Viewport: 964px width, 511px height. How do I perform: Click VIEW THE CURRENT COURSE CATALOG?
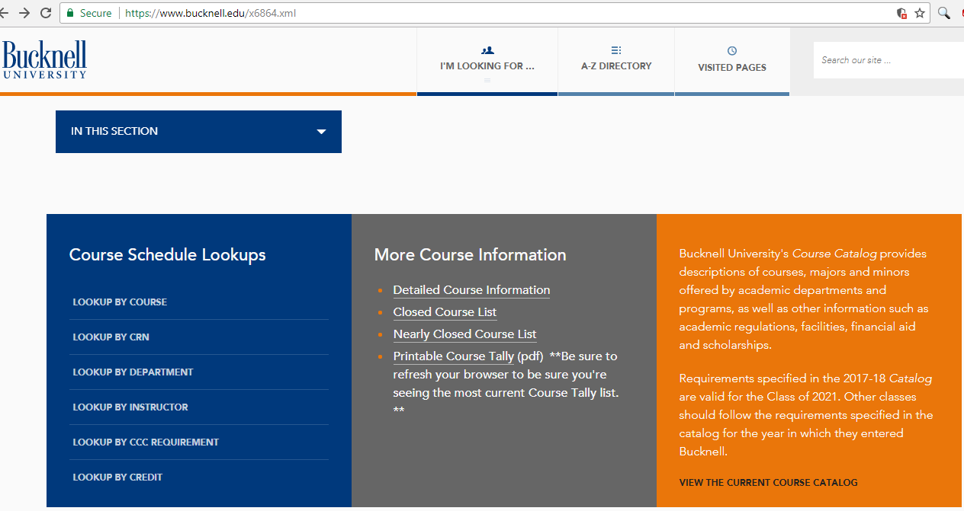(x=768, y=483)
